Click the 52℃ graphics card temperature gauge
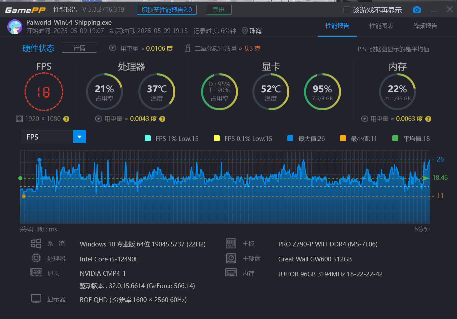This screenshot has width=457, height=319. (271, 92)
